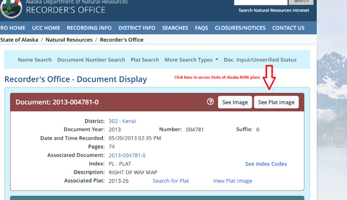Viewport: 347px width, 200px height.
Task: Click the RIGHT OF WAY MAP description
Action: coord(133,173)
